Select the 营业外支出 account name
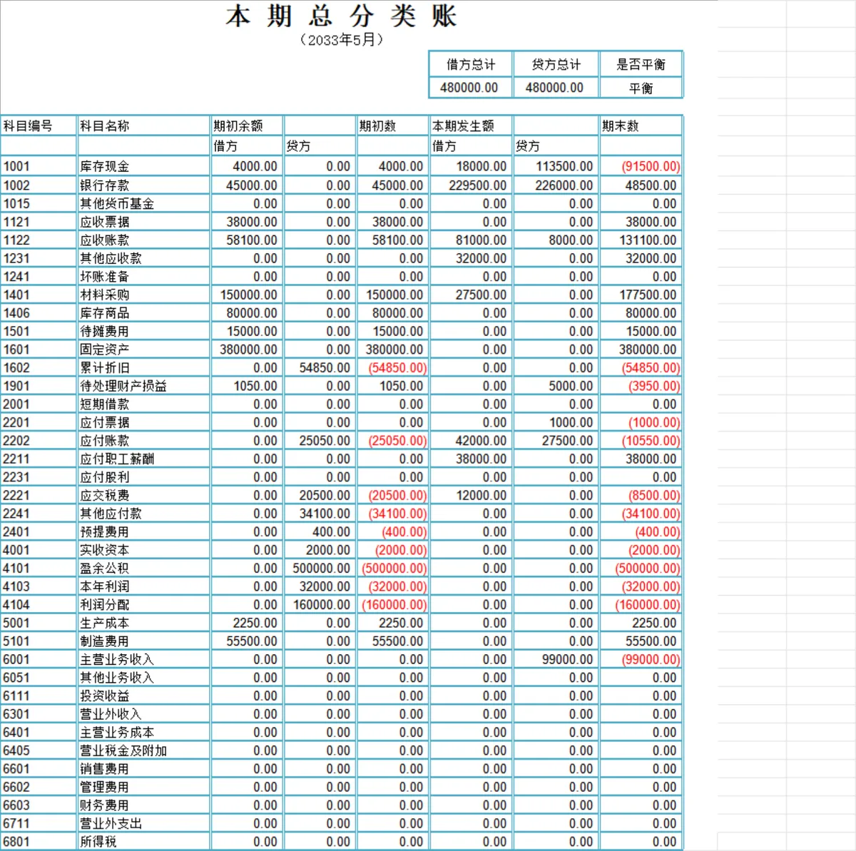The height and width of the screenshot is (851, 856). coord(111,824)
